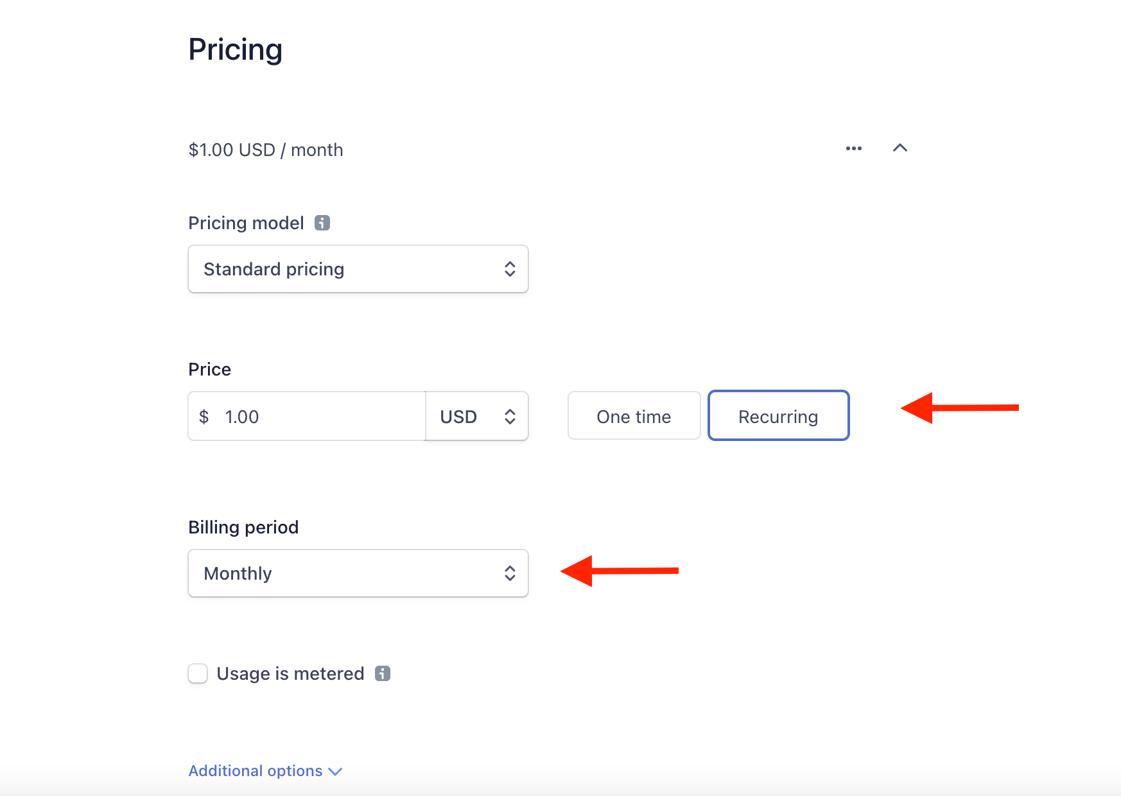The image size is (1121, 796).
Task: Enable the Usage is metered checkbox
Action: [198, 673]
